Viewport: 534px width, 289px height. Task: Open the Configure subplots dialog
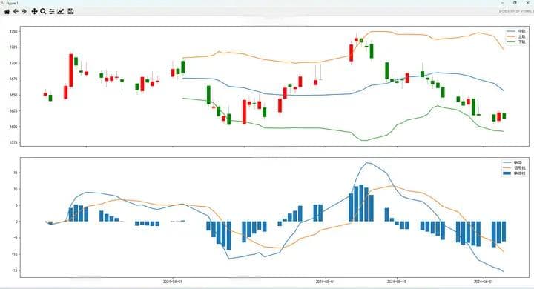pos(52,12)
